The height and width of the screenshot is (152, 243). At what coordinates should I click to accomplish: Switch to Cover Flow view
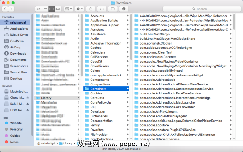(x=58, y=9)
